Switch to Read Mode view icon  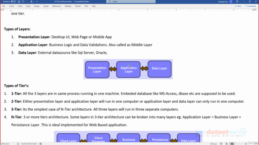coord(221,144)
